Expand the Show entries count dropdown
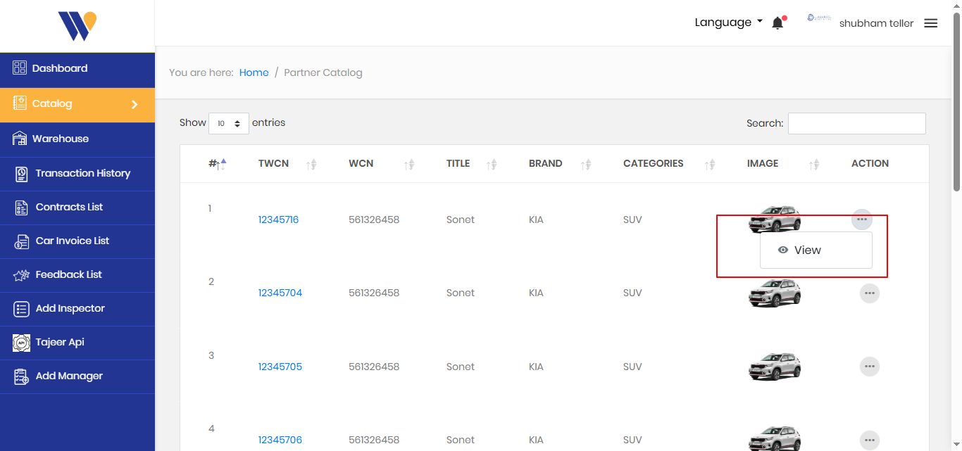The height and width of the screenshot is (451, 962). pyautogui.click(x=229, y=123)
